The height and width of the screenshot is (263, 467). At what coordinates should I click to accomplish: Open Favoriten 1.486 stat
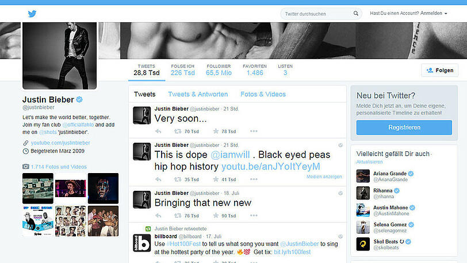pos(255,70)
